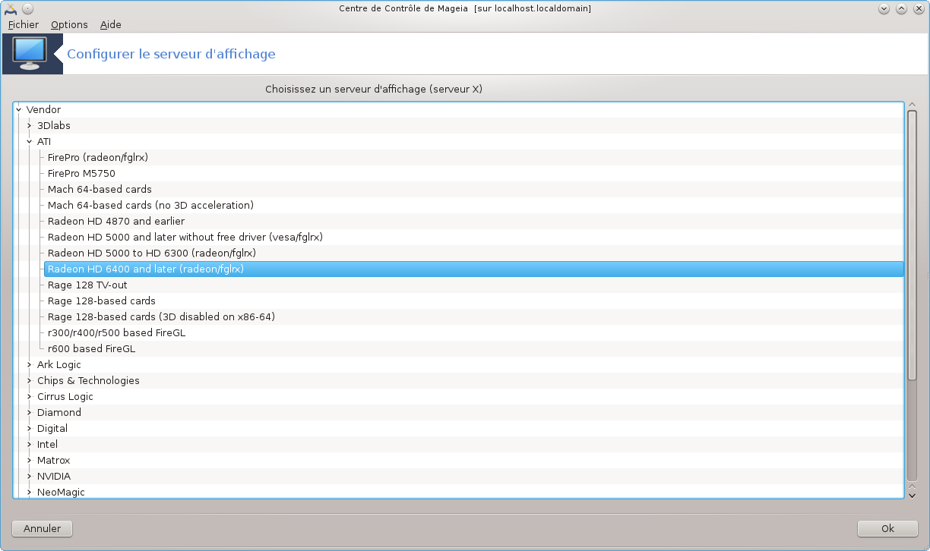Image resolution: width=930 pixels, height=551 pixels.
Task: Select Radeon HD 4870 and earlier
Action: [x=116, y=222]
